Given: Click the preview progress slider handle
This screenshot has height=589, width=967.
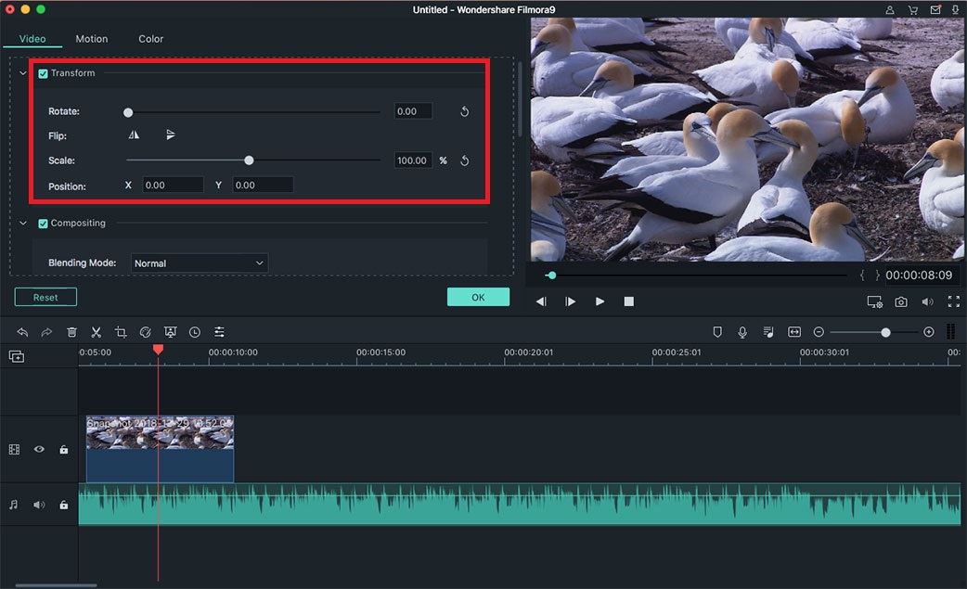Looking at the screenshot, I should pos(552,275).
